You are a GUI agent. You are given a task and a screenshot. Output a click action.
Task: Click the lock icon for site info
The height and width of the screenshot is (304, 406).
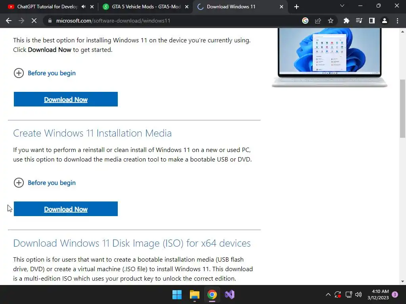(x=50, y=21)
